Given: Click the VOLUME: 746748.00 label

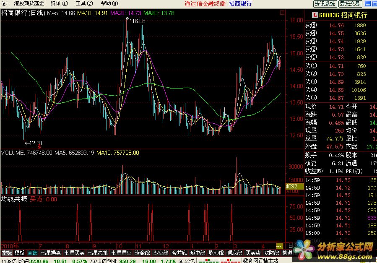Looking at the screenshot, I should tap(27, 153).
